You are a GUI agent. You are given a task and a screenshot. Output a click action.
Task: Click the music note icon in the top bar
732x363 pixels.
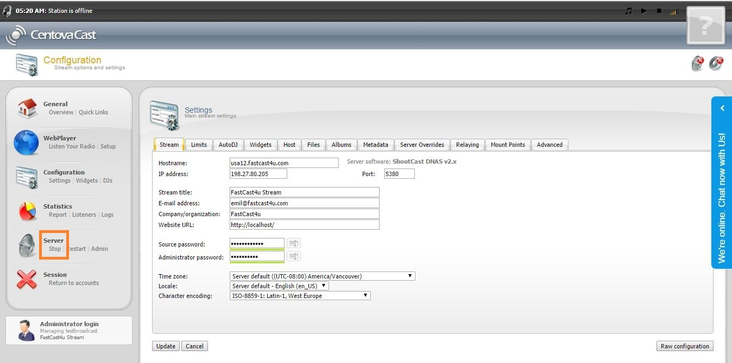tap(629, 11)
